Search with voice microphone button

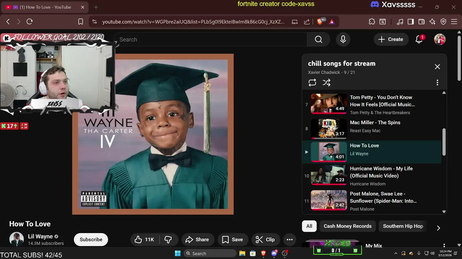point(343,40)
